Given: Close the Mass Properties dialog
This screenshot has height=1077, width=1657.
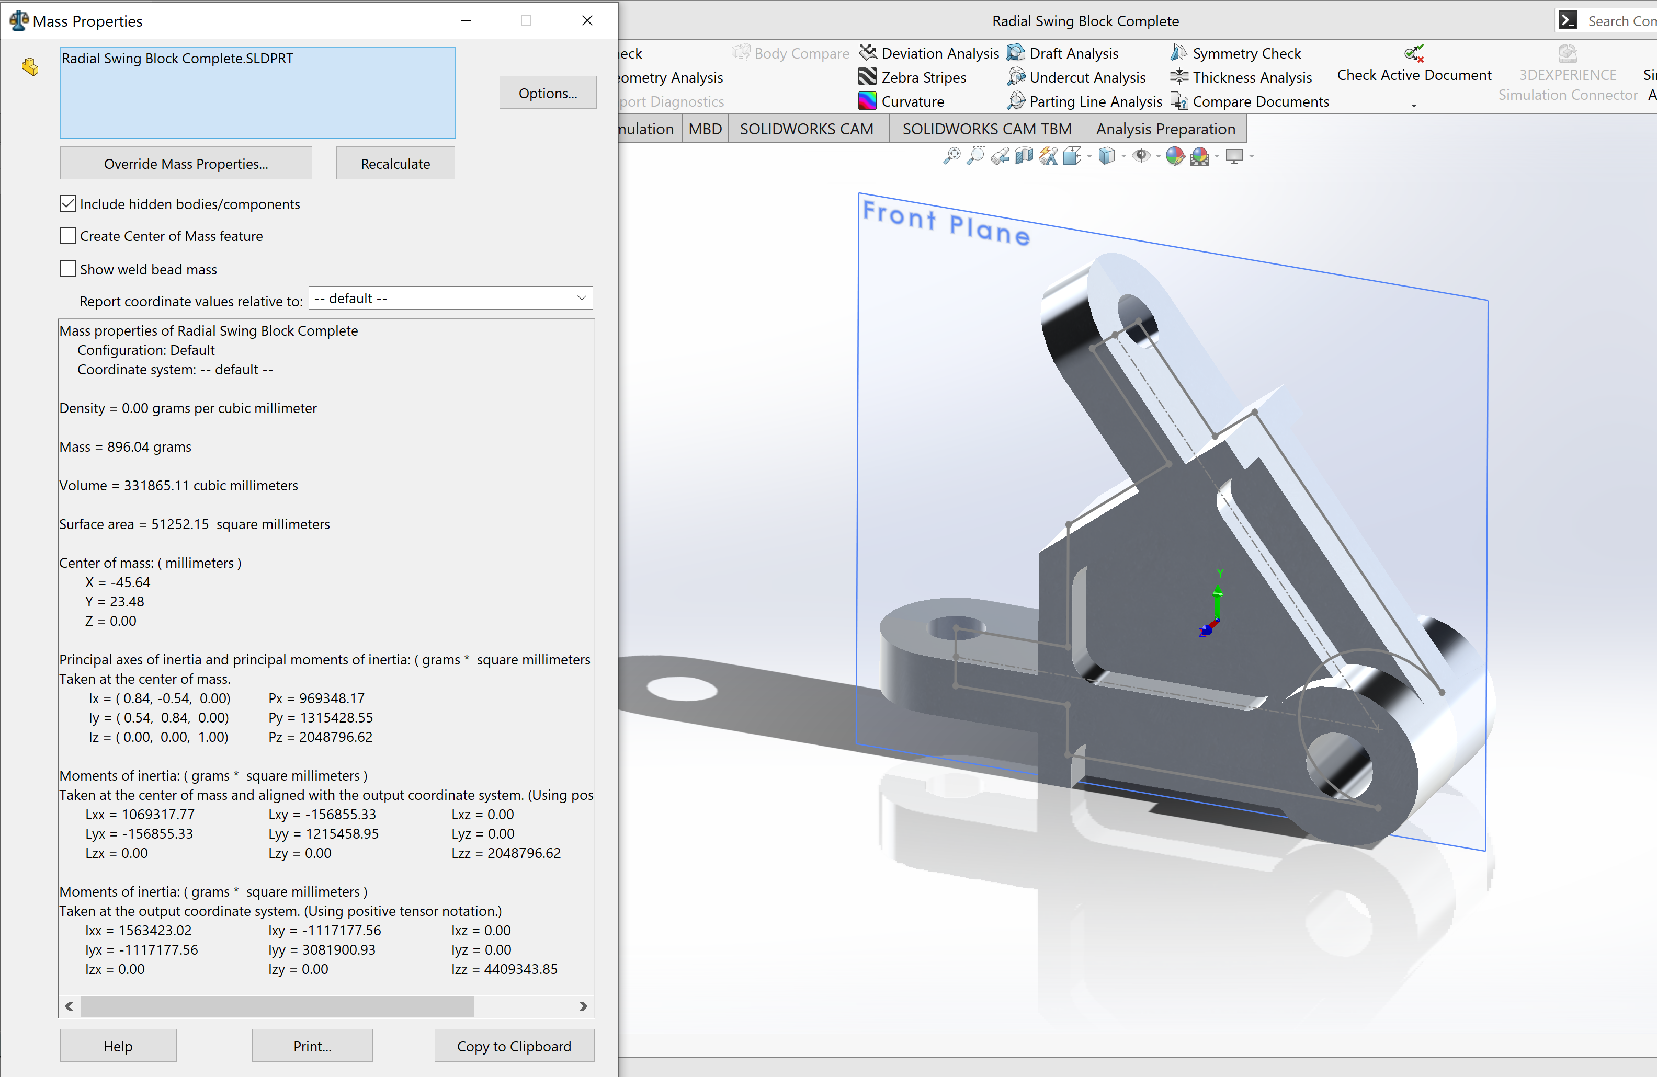Looking at the screenshot, I should coord(587,21).
